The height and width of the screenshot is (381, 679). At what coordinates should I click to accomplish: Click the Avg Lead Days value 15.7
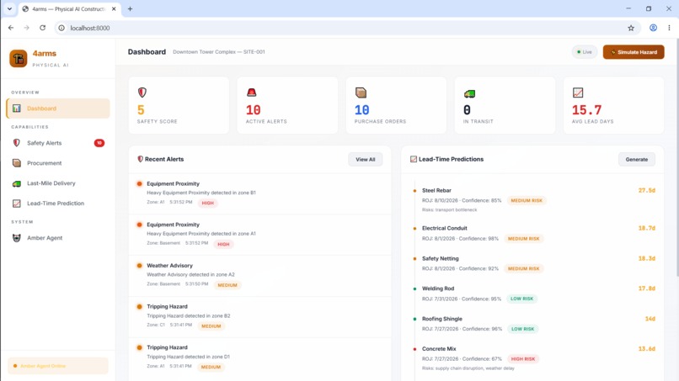click(587, 110)
